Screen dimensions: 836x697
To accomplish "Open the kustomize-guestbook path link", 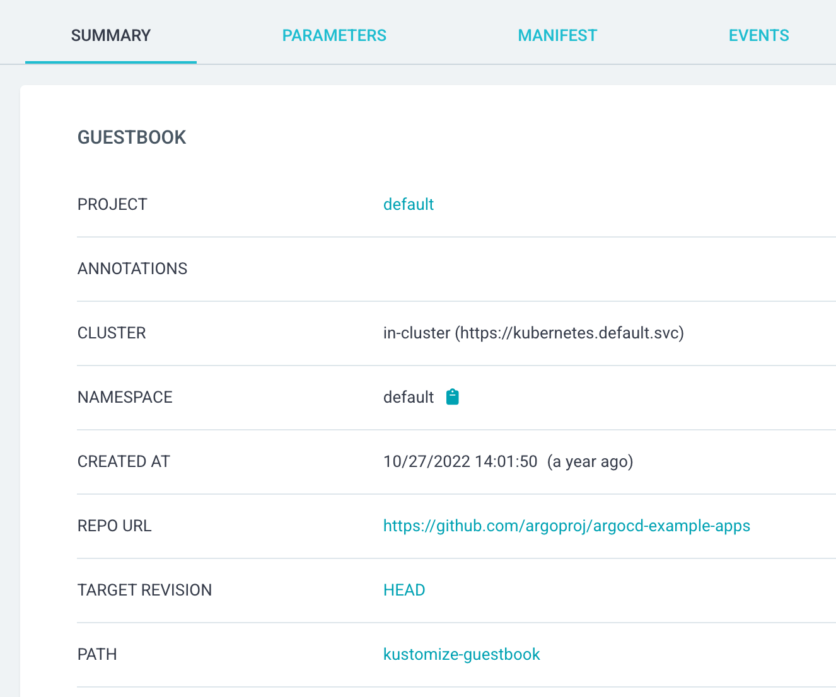I will 462,654.
